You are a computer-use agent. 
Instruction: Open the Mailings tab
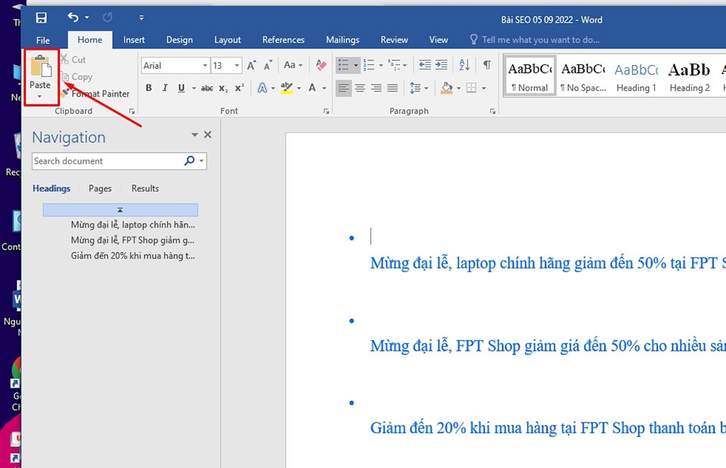[x=343, y=40]
